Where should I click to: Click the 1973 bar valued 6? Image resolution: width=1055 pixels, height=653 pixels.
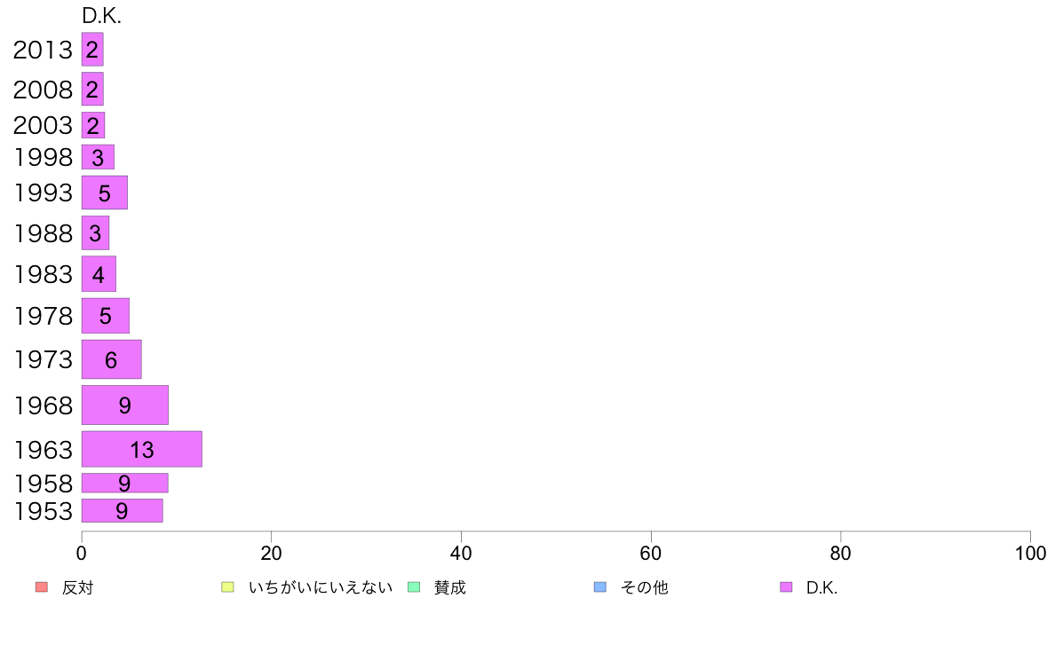(112, 359)
